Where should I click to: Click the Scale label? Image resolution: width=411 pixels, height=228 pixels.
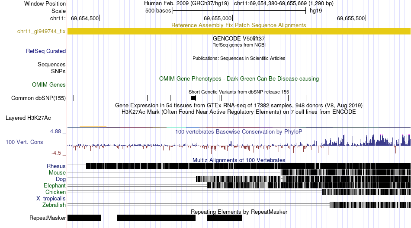(58, 11)
